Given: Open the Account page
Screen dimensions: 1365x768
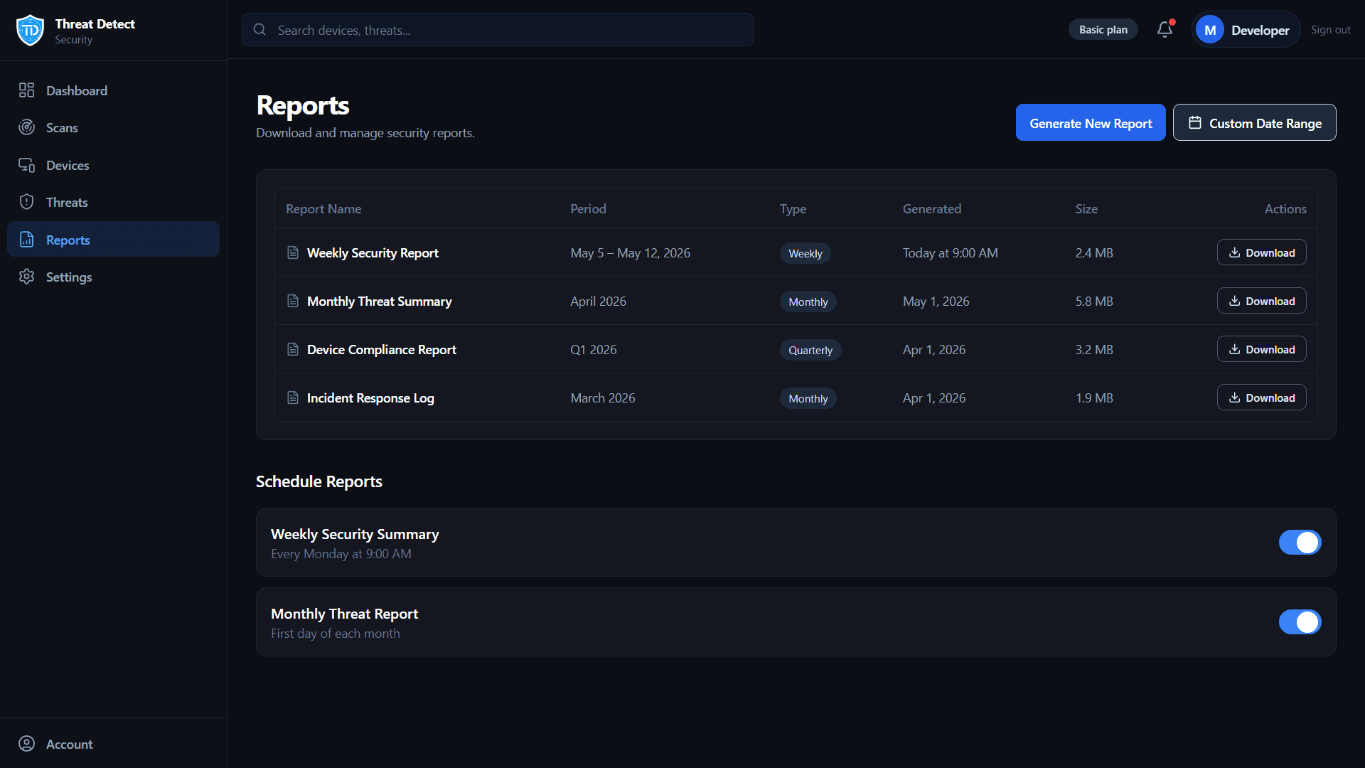Looking at the screenshot, I should tap(113, 744).
